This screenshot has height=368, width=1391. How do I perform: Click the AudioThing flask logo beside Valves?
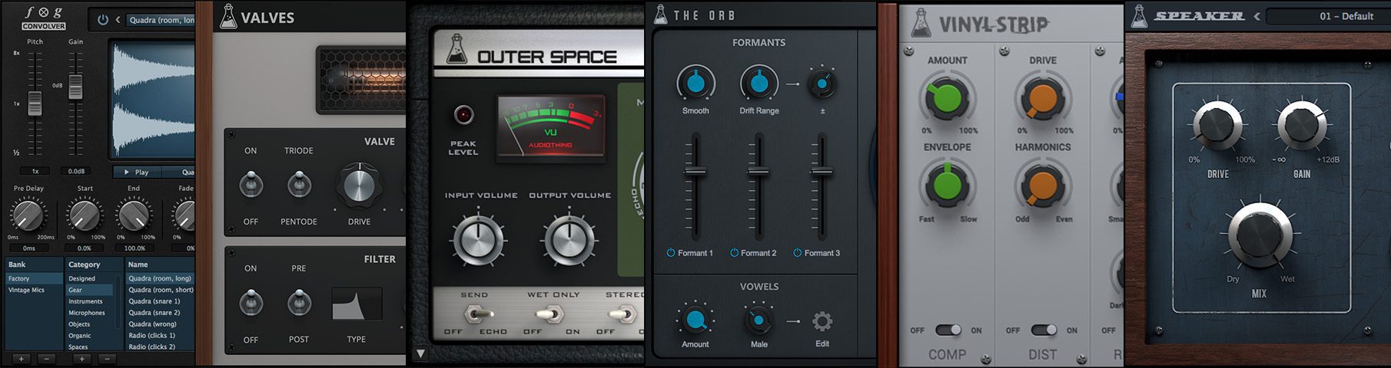coord(228,17)
